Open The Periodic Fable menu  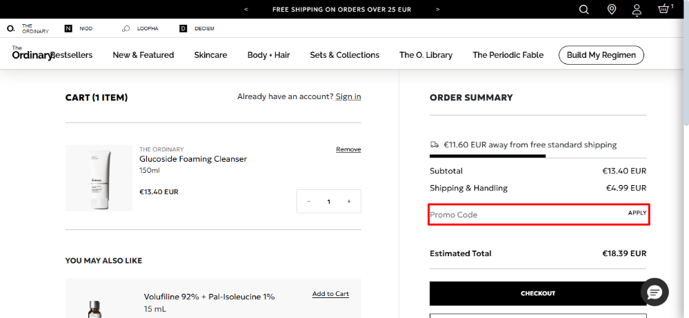pos(508,55)
